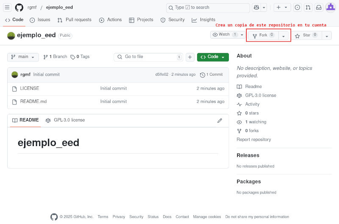Screen dimensions: 339x224
Task: Open the Copilot icon in header
Action: 256,8
